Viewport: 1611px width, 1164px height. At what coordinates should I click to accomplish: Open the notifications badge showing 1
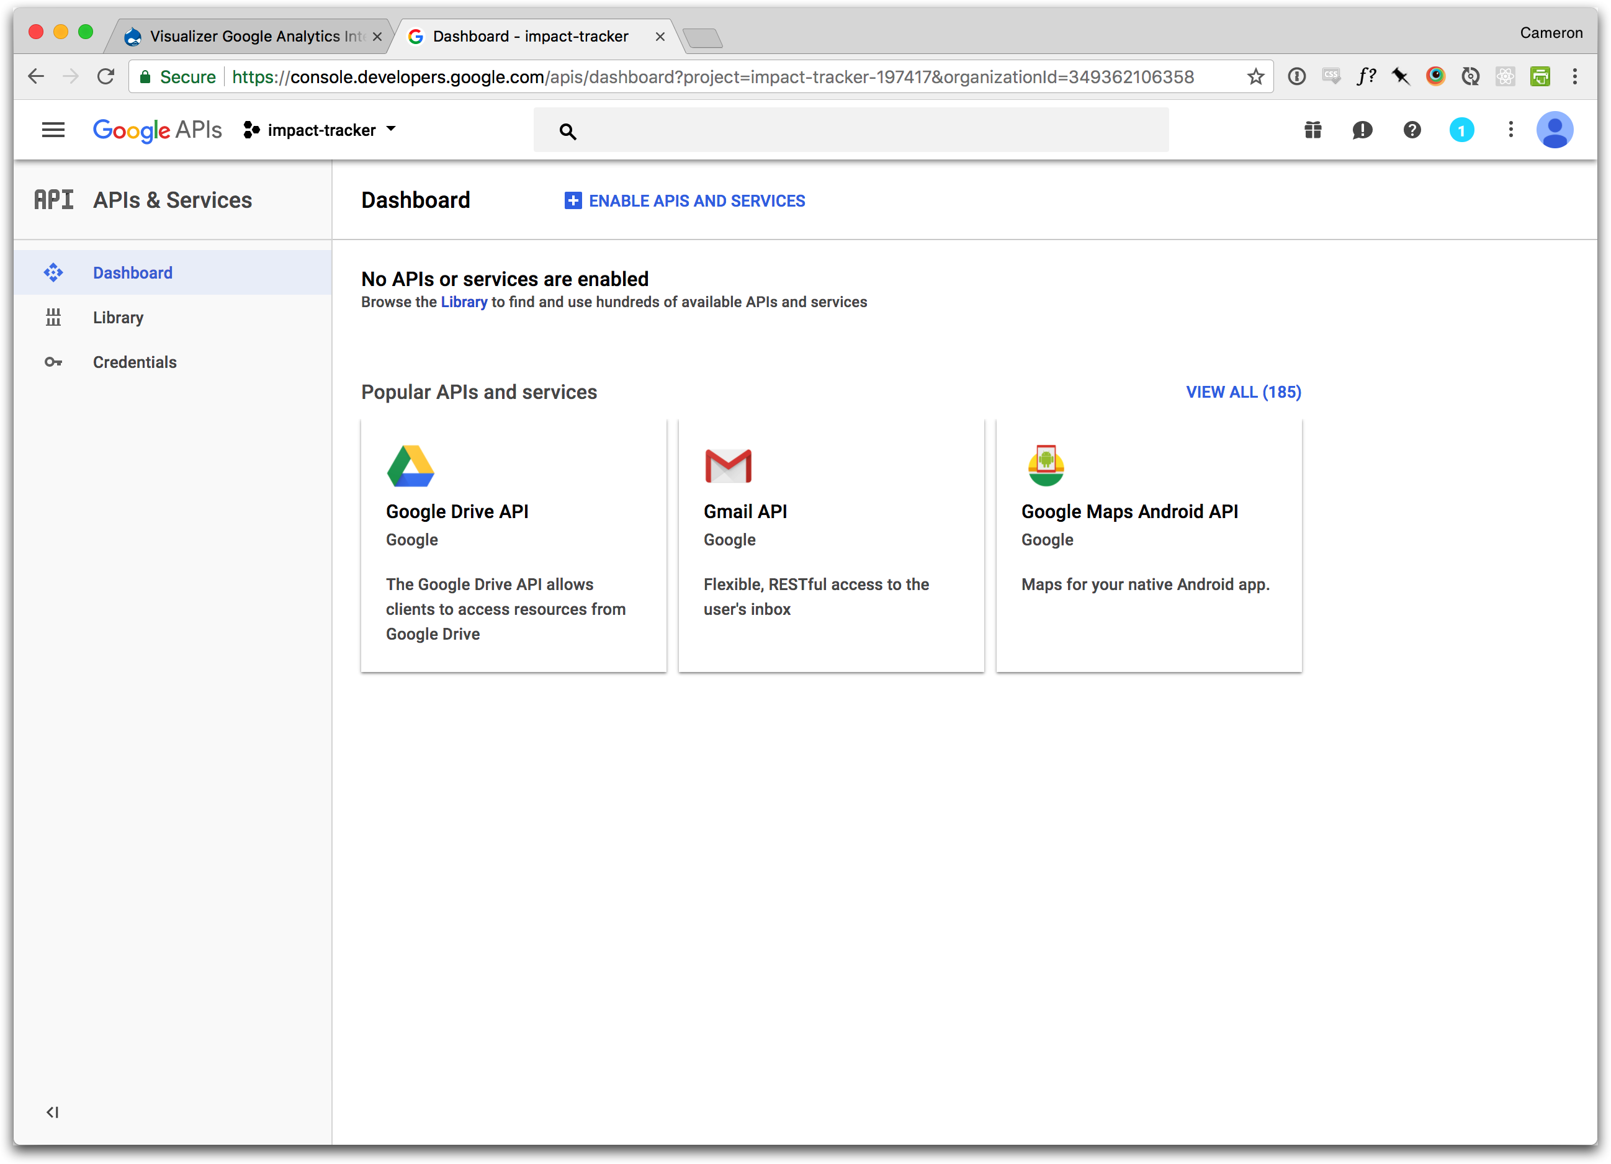tap(1461, 130)
